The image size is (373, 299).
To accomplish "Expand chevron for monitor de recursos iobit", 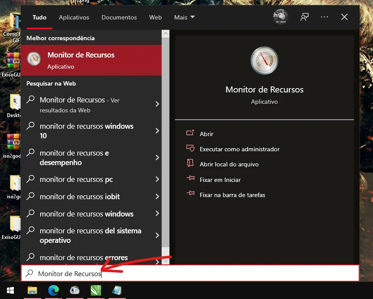I will 157,196.
